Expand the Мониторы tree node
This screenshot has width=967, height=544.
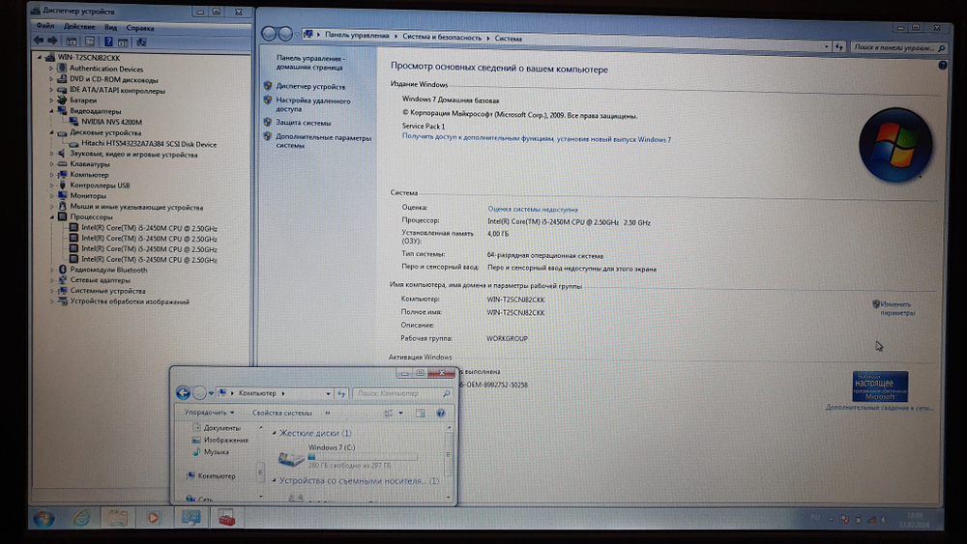click(52, 196)
